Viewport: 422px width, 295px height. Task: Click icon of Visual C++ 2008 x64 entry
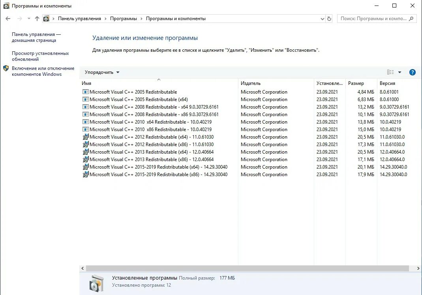coord(86,107)
